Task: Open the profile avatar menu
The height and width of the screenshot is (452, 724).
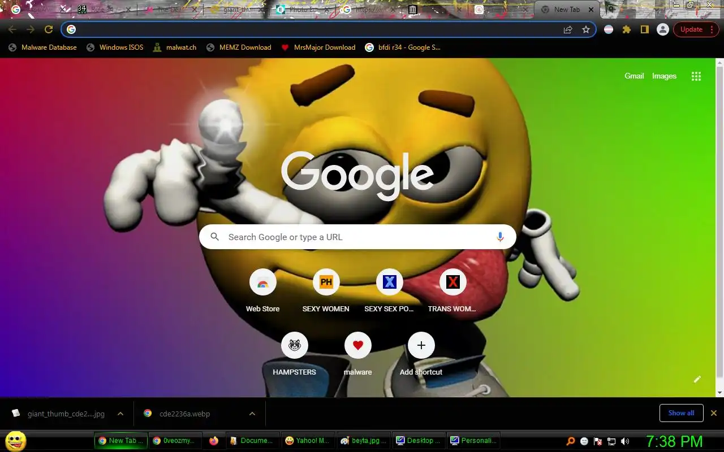Action: pyautogui.click(x=663, y=29)
